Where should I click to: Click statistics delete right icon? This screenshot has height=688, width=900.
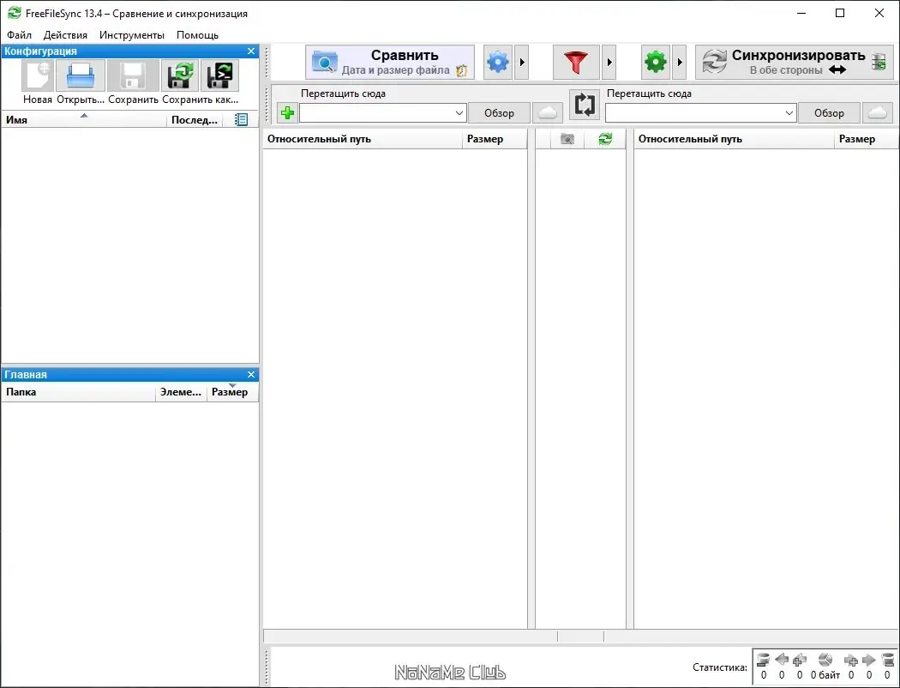(x=887, y=660)
